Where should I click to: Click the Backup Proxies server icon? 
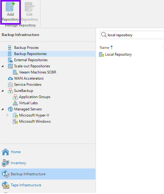point(10,48)
